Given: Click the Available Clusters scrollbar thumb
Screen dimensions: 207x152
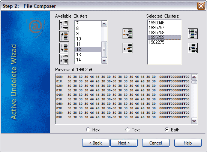Looking at the screenshot, I should 104,49.
